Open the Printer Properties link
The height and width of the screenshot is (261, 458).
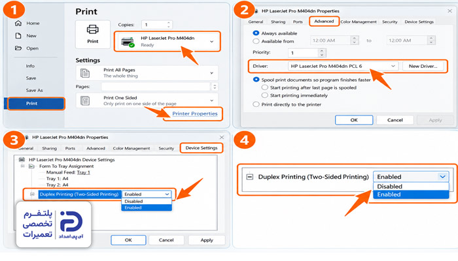tap(195, 114)
